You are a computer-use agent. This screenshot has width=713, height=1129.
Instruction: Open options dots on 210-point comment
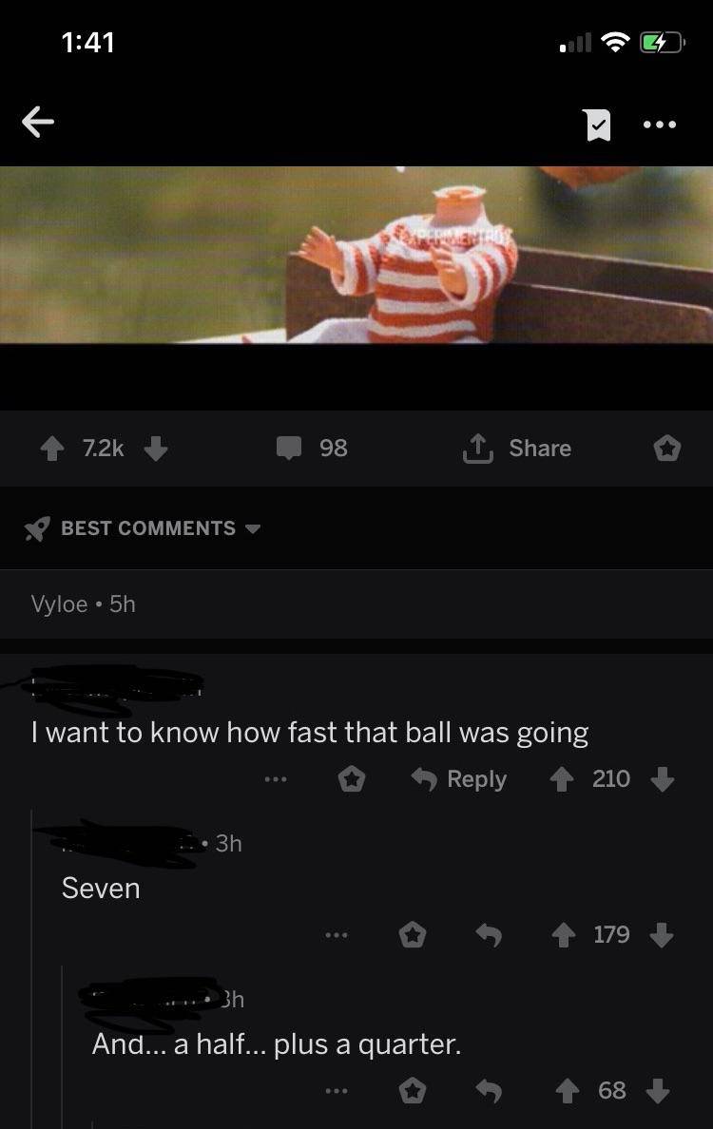(x=275, y=779)
